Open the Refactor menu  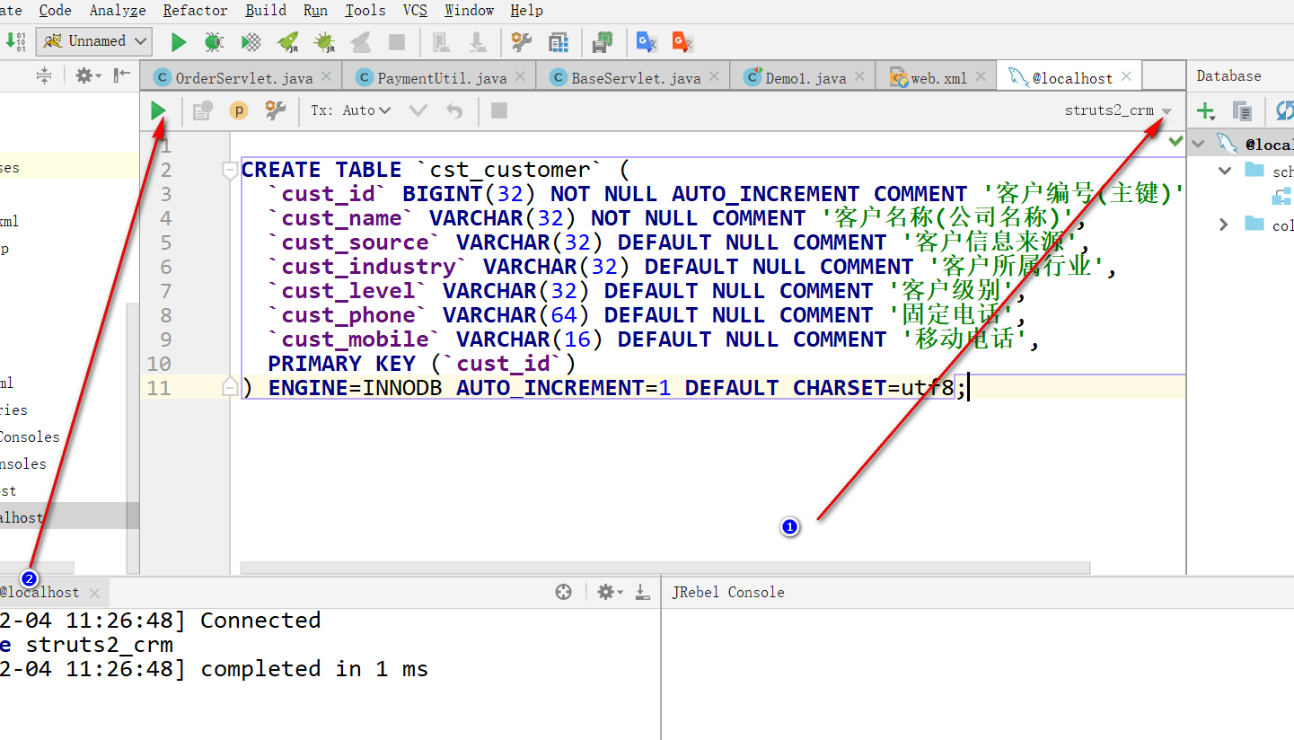coord(195,11)
